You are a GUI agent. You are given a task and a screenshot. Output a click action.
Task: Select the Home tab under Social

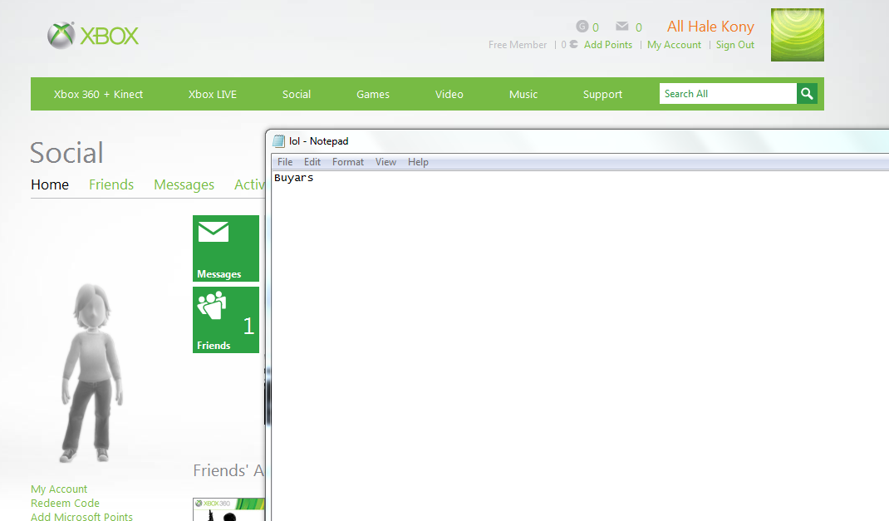click(x=50, y=184)
